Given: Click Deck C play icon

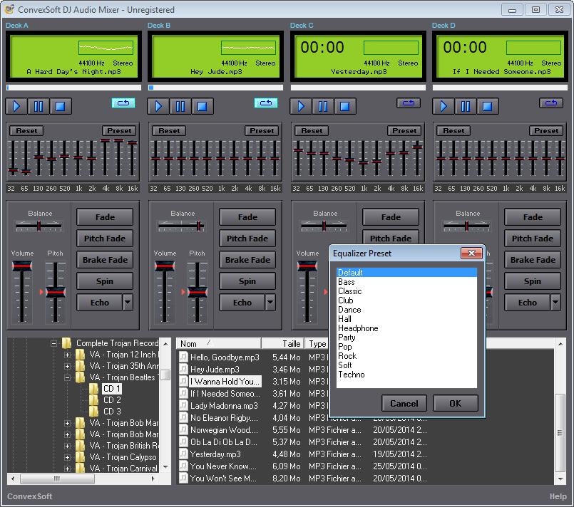Looking at the screenshot, I should pos(302,106).
